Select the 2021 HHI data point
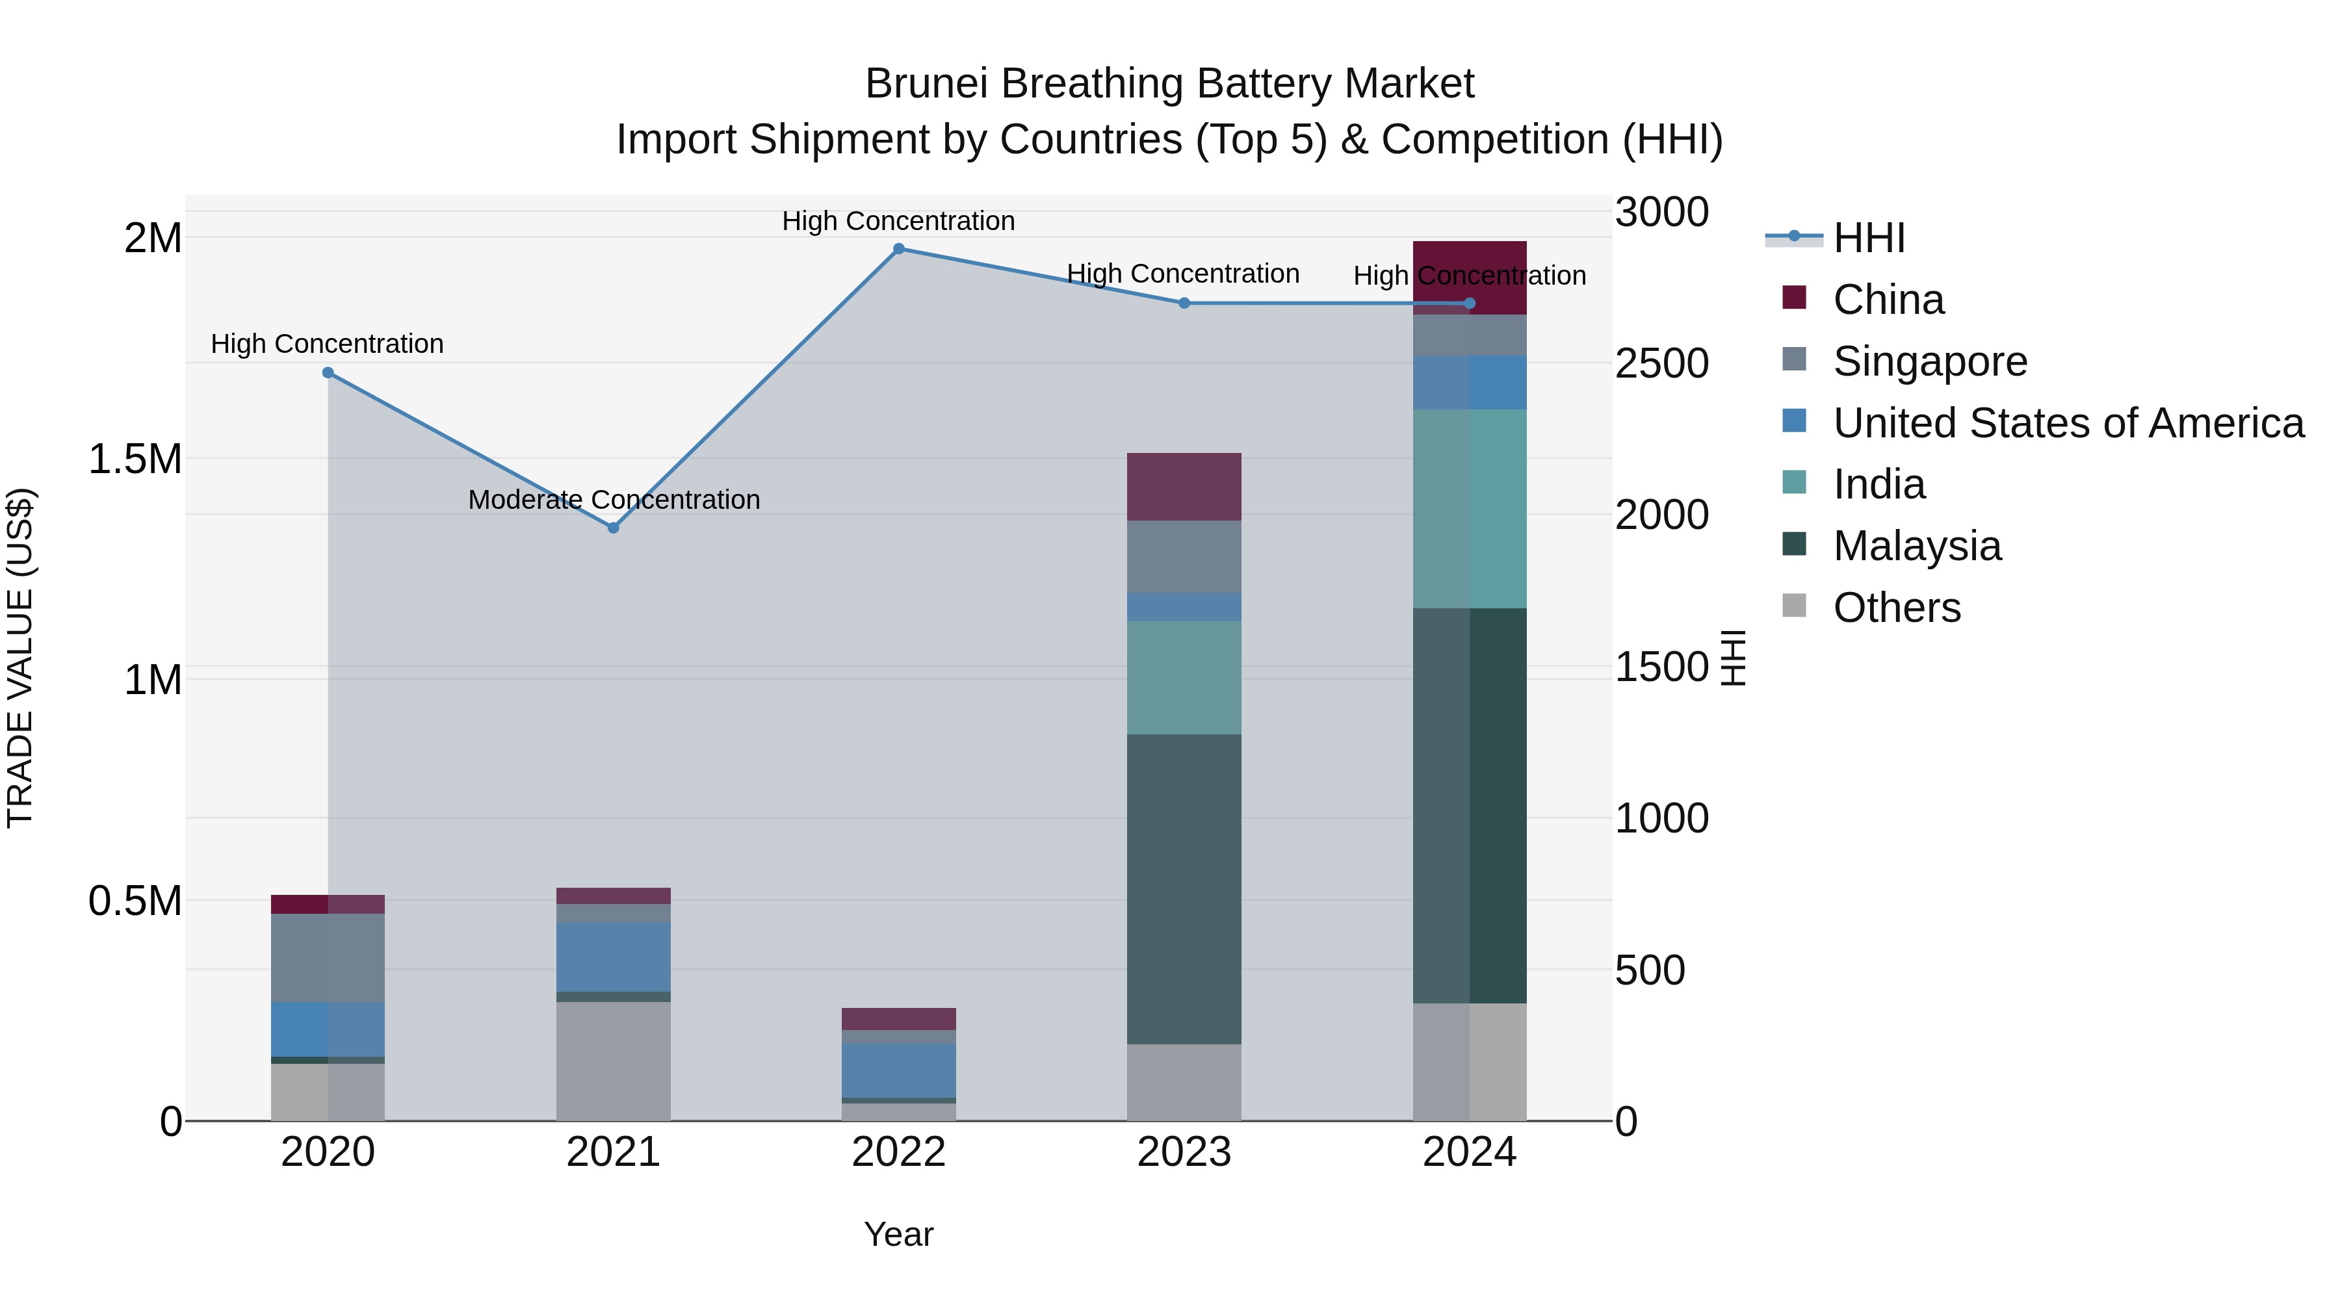Viewport: 2340px width, 1316px height. (613, 528)
